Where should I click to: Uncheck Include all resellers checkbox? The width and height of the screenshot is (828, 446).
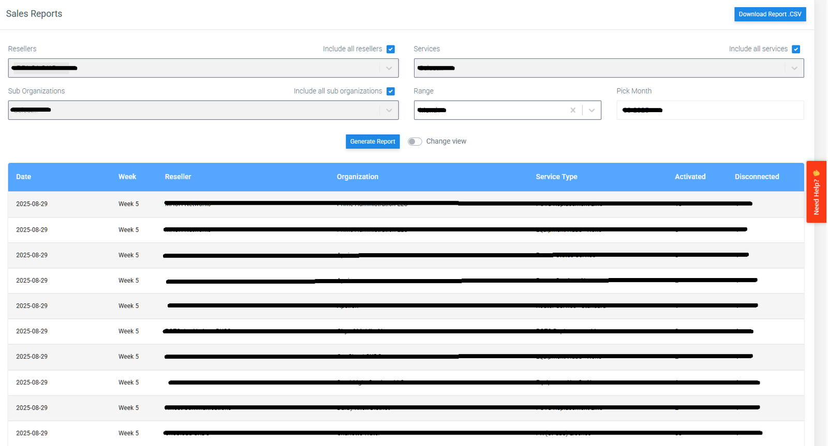click(x=391, y=49)
